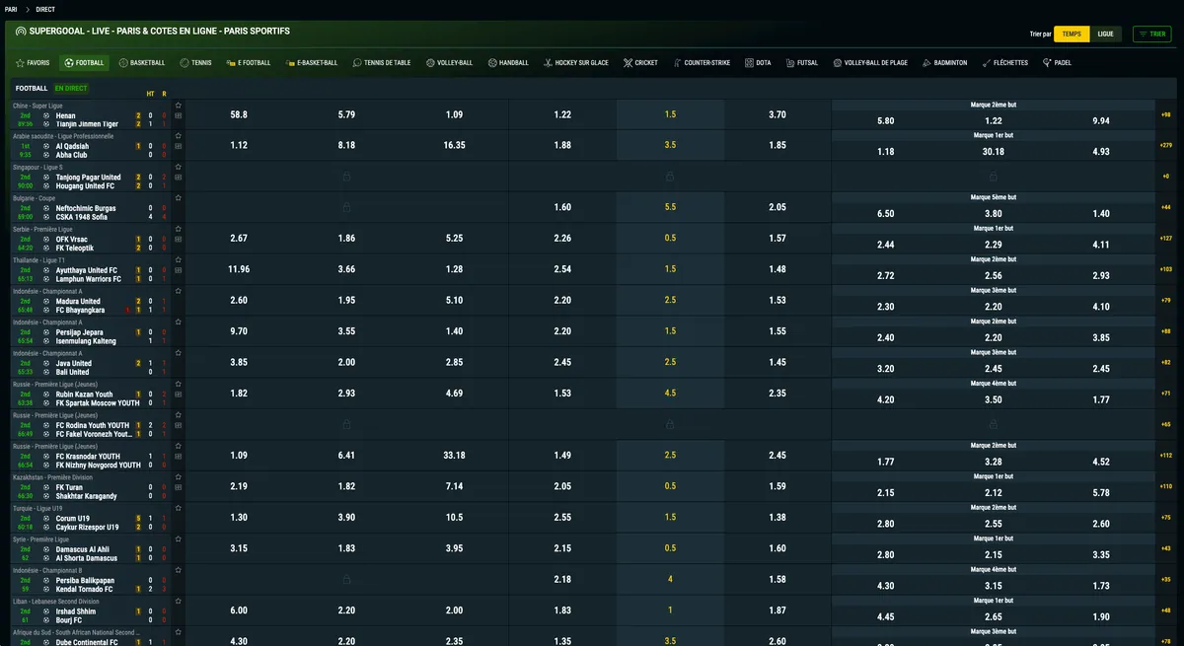Open the Cricket category
Viewport: 1184px width, 646px height.
[x=640, y=63]
